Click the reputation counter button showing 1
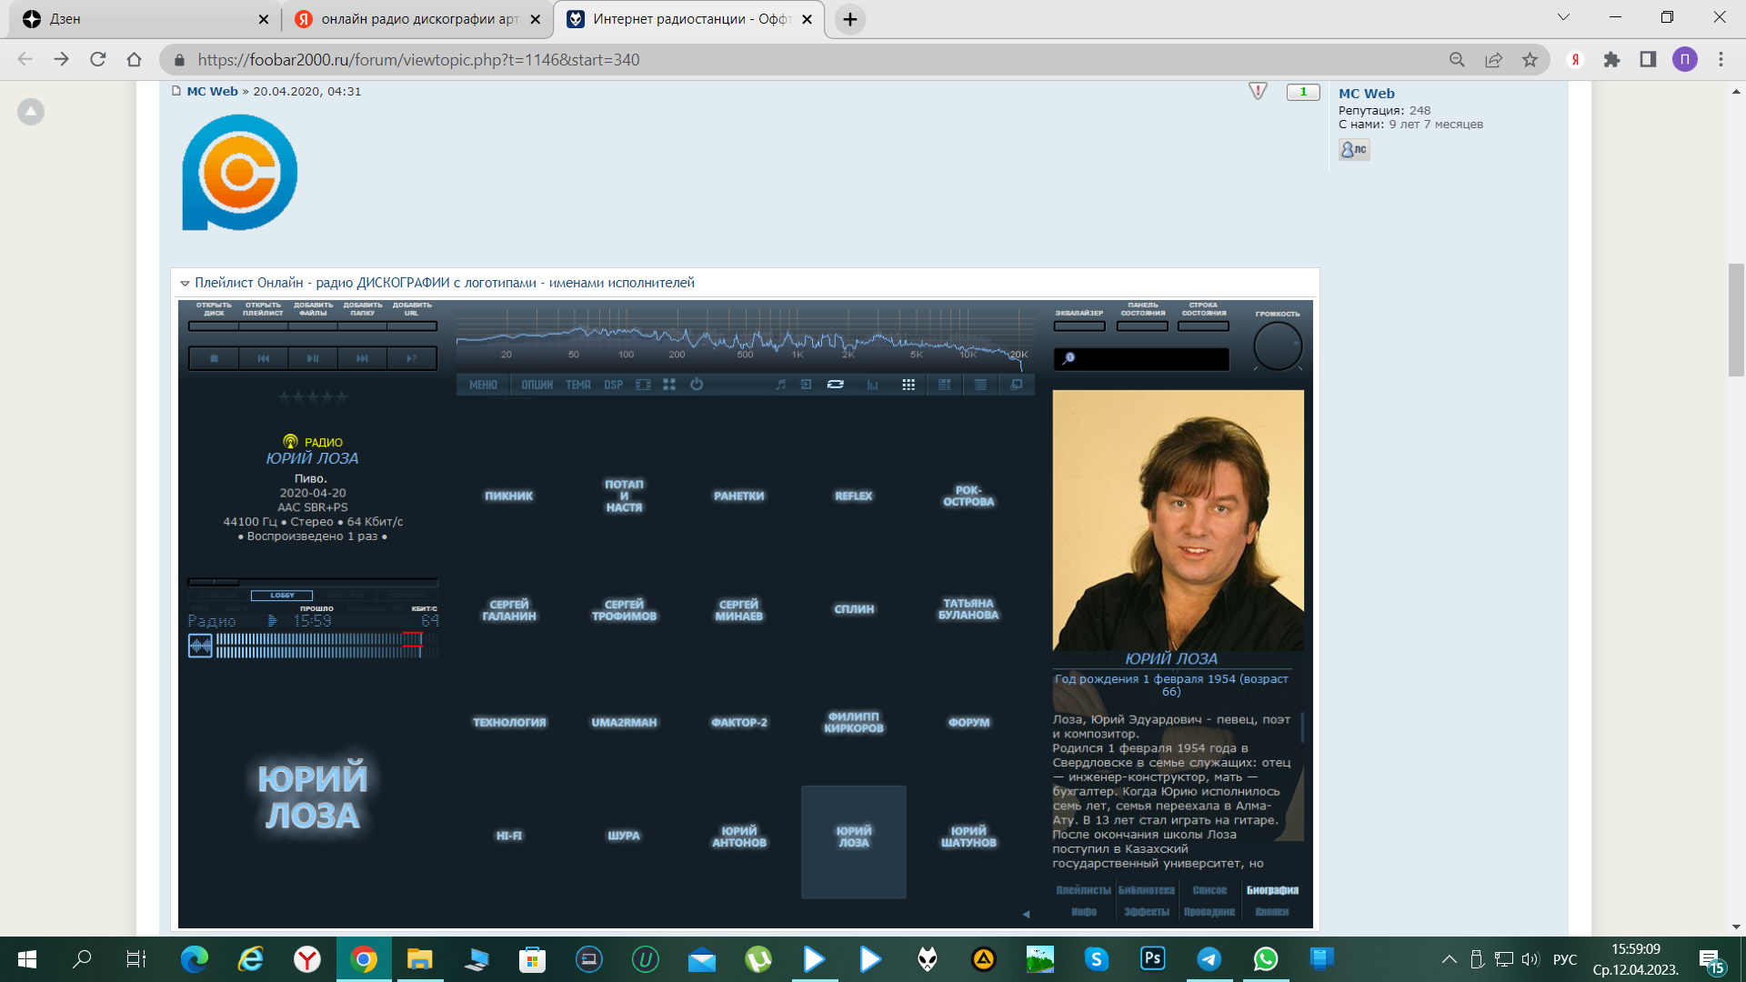1746x982 pixels. point(1302,92)
